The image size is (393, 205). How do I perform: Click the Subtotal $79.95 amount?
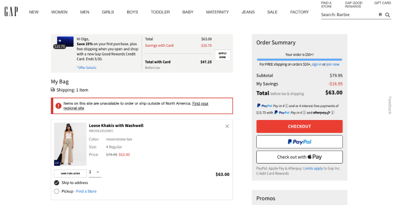point(336,75)
